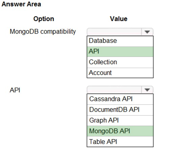Image resolution: width=169 pixels, height=159 pixels.
Task: Open the API value combo box
Action: point(120,90)
